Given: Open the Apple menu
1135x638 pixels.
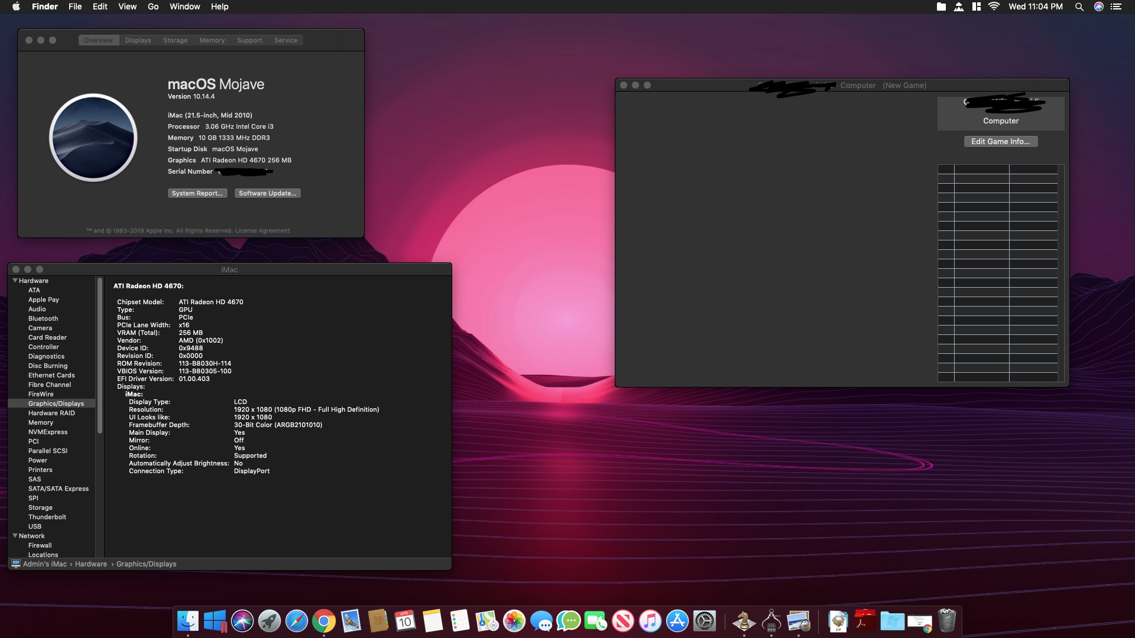Looking at the screenshot, I should coord(16,6).
